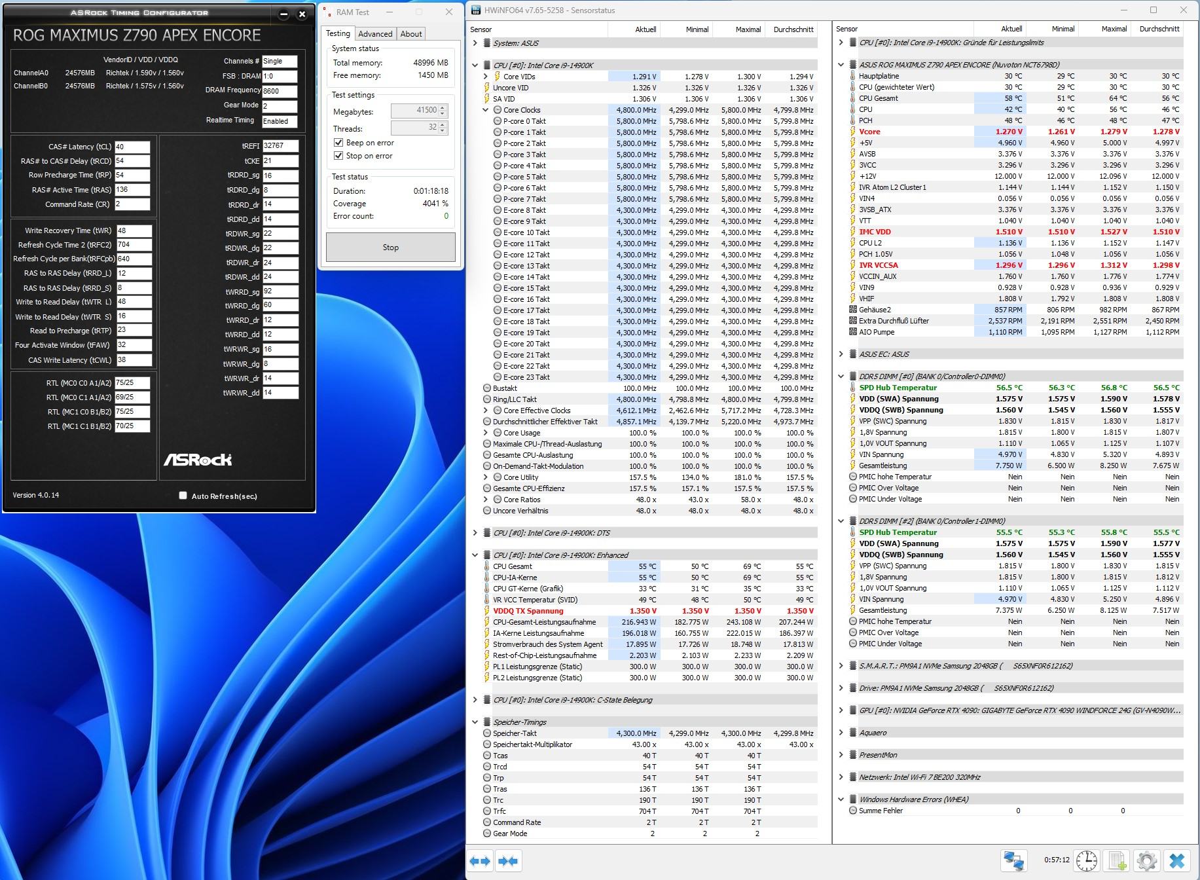
Task: Select the E-core 23 Takt row
Action: (x=651, y=377)
